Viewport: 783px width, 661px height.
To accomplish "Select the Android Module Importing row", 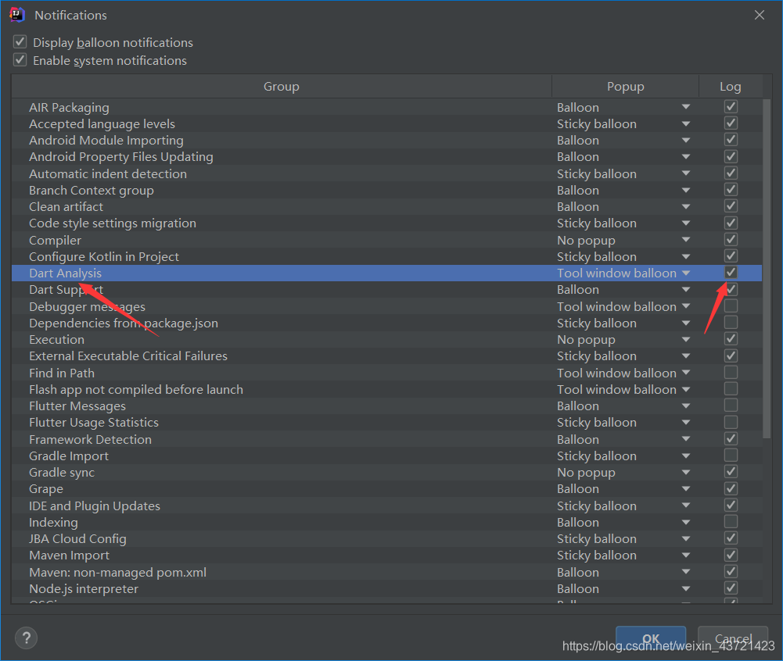I will [x=386, y=140].
